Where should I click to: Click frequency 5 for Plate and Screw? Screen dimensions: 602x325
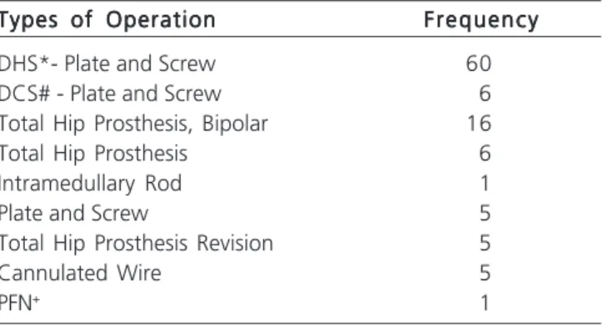(485, 214)
